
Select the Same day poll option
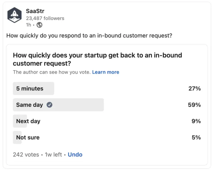(107, 105)
